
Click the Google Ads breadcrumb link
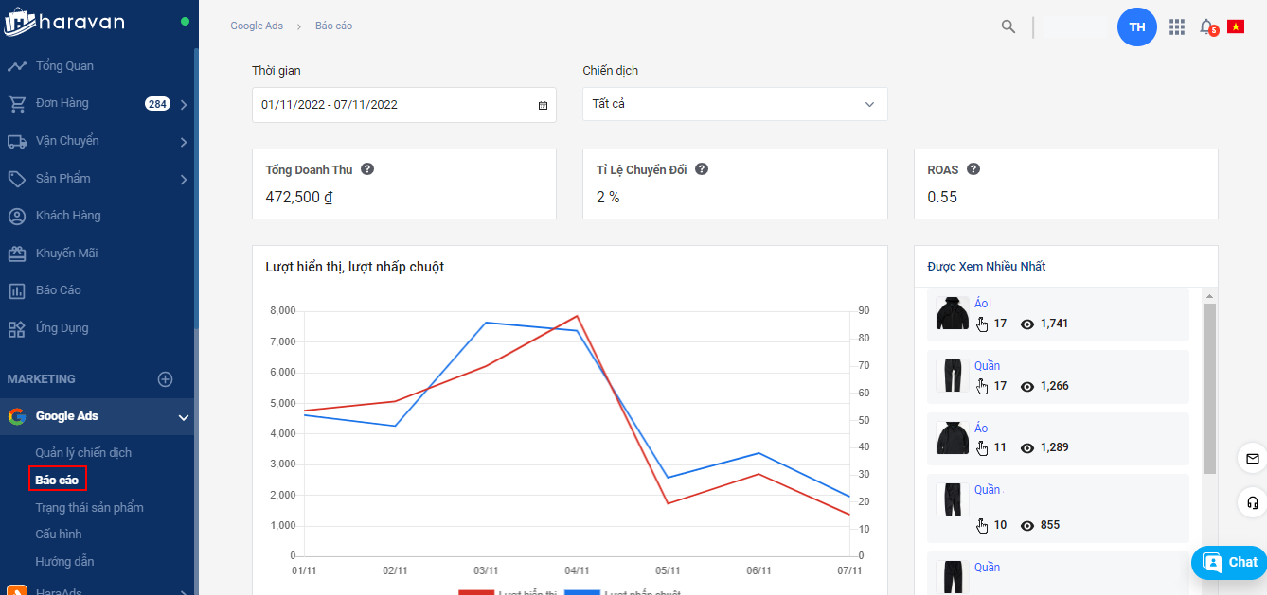click(x=257, y=26)
